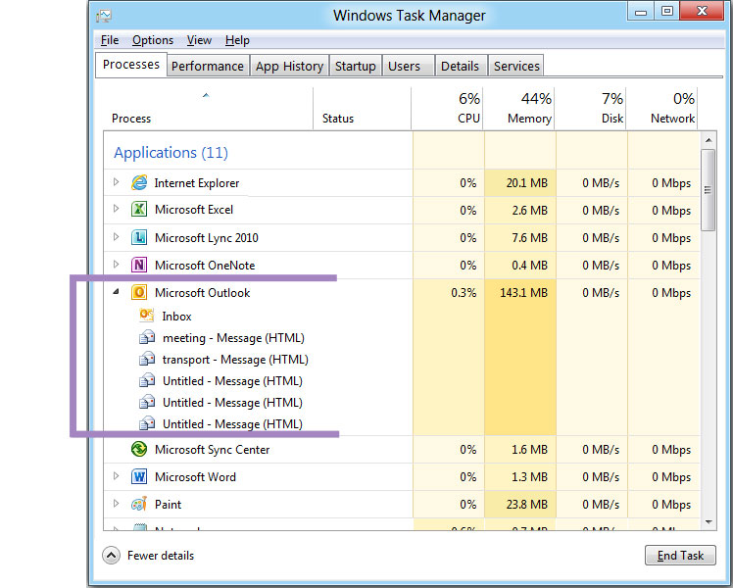Click the End Task button
The height and width of the screenshot is (588, 733).
coord(680,556)
